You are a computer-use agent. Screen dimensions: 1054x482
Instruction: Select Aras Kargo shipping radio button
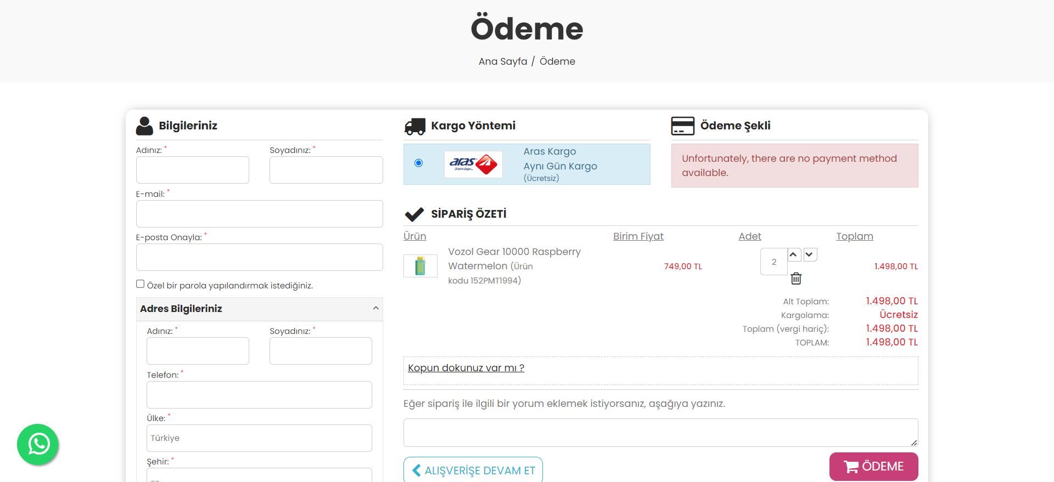pos(419,163)
